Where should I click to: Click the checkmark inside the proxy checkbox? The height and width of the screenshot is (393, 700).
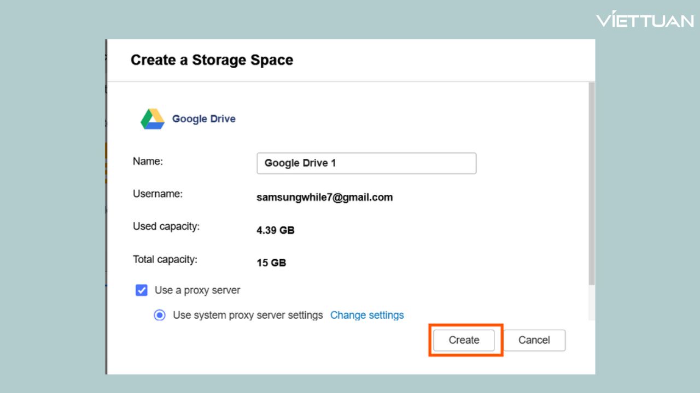pyautogui.click(x=142, y=290)
